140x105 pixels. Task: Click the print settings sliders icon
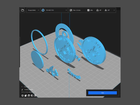click(x=71, y=10)
